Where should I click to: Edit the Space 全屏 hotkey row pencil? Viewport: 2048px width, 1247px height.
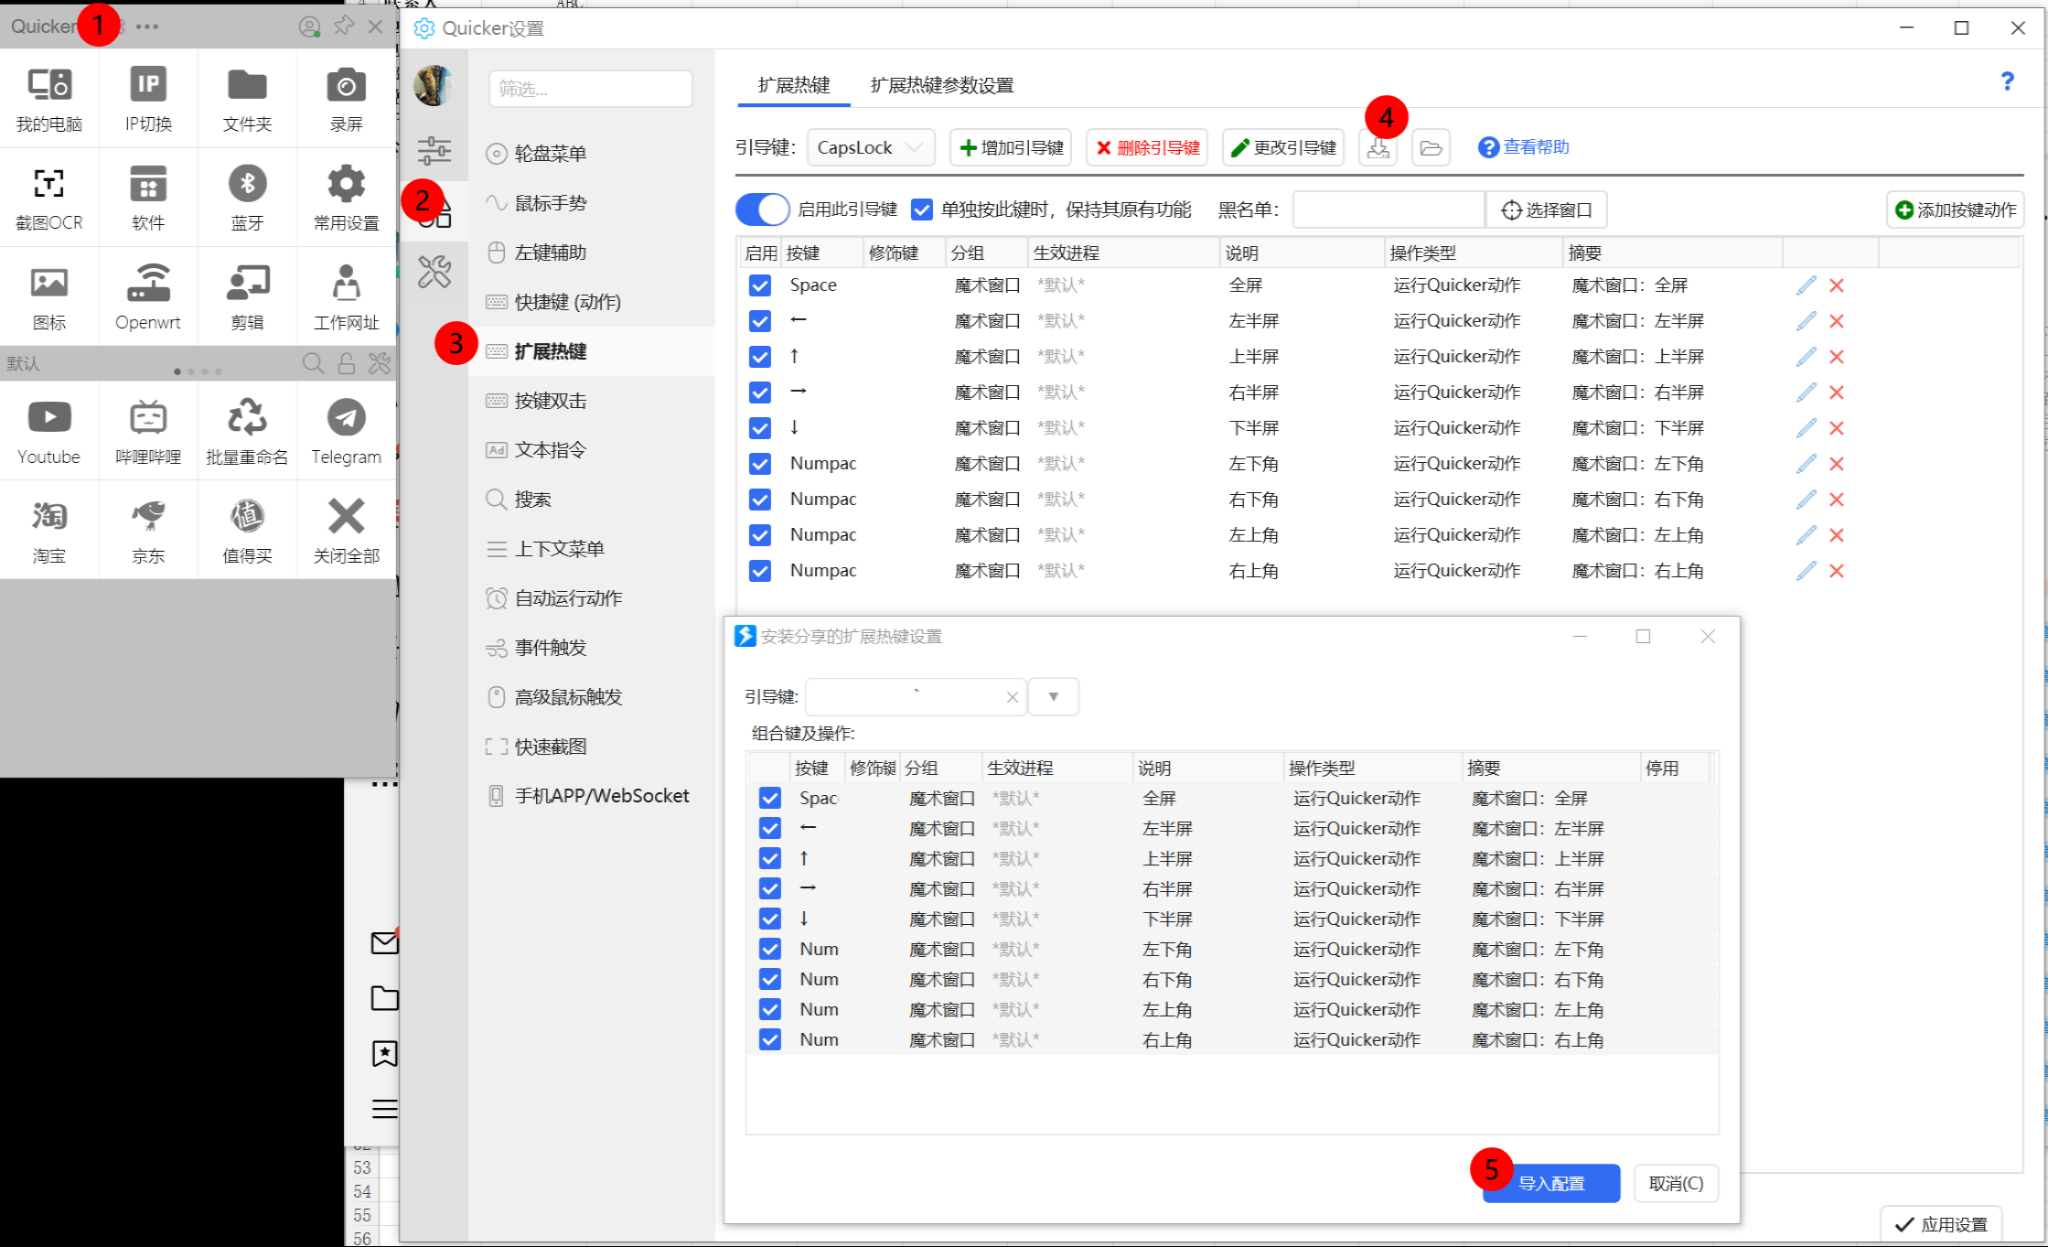tap(1807, 285)
